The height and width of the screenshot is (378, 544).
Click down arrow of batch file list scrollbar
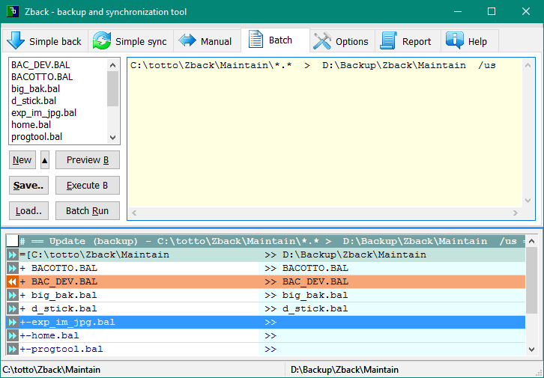pos(112,137)
